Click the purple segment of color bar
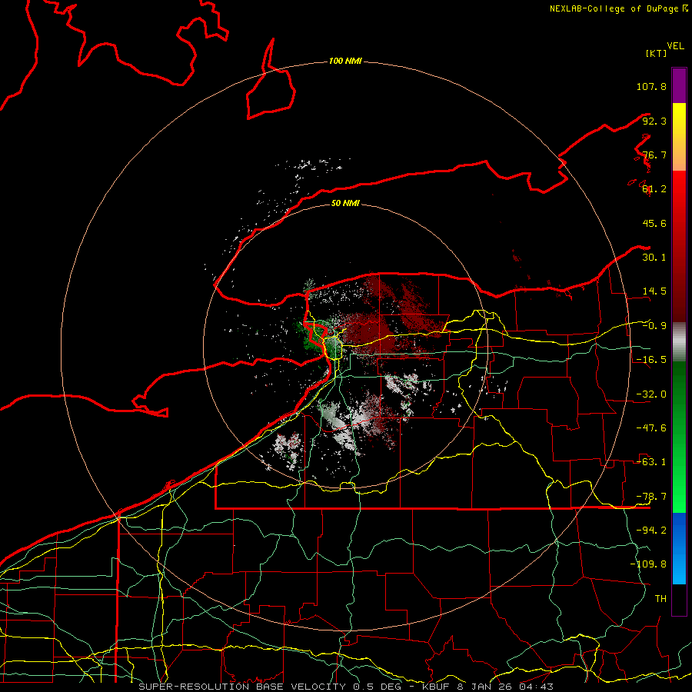The height and width of the screenshot is (692, 692). (679, 85)
